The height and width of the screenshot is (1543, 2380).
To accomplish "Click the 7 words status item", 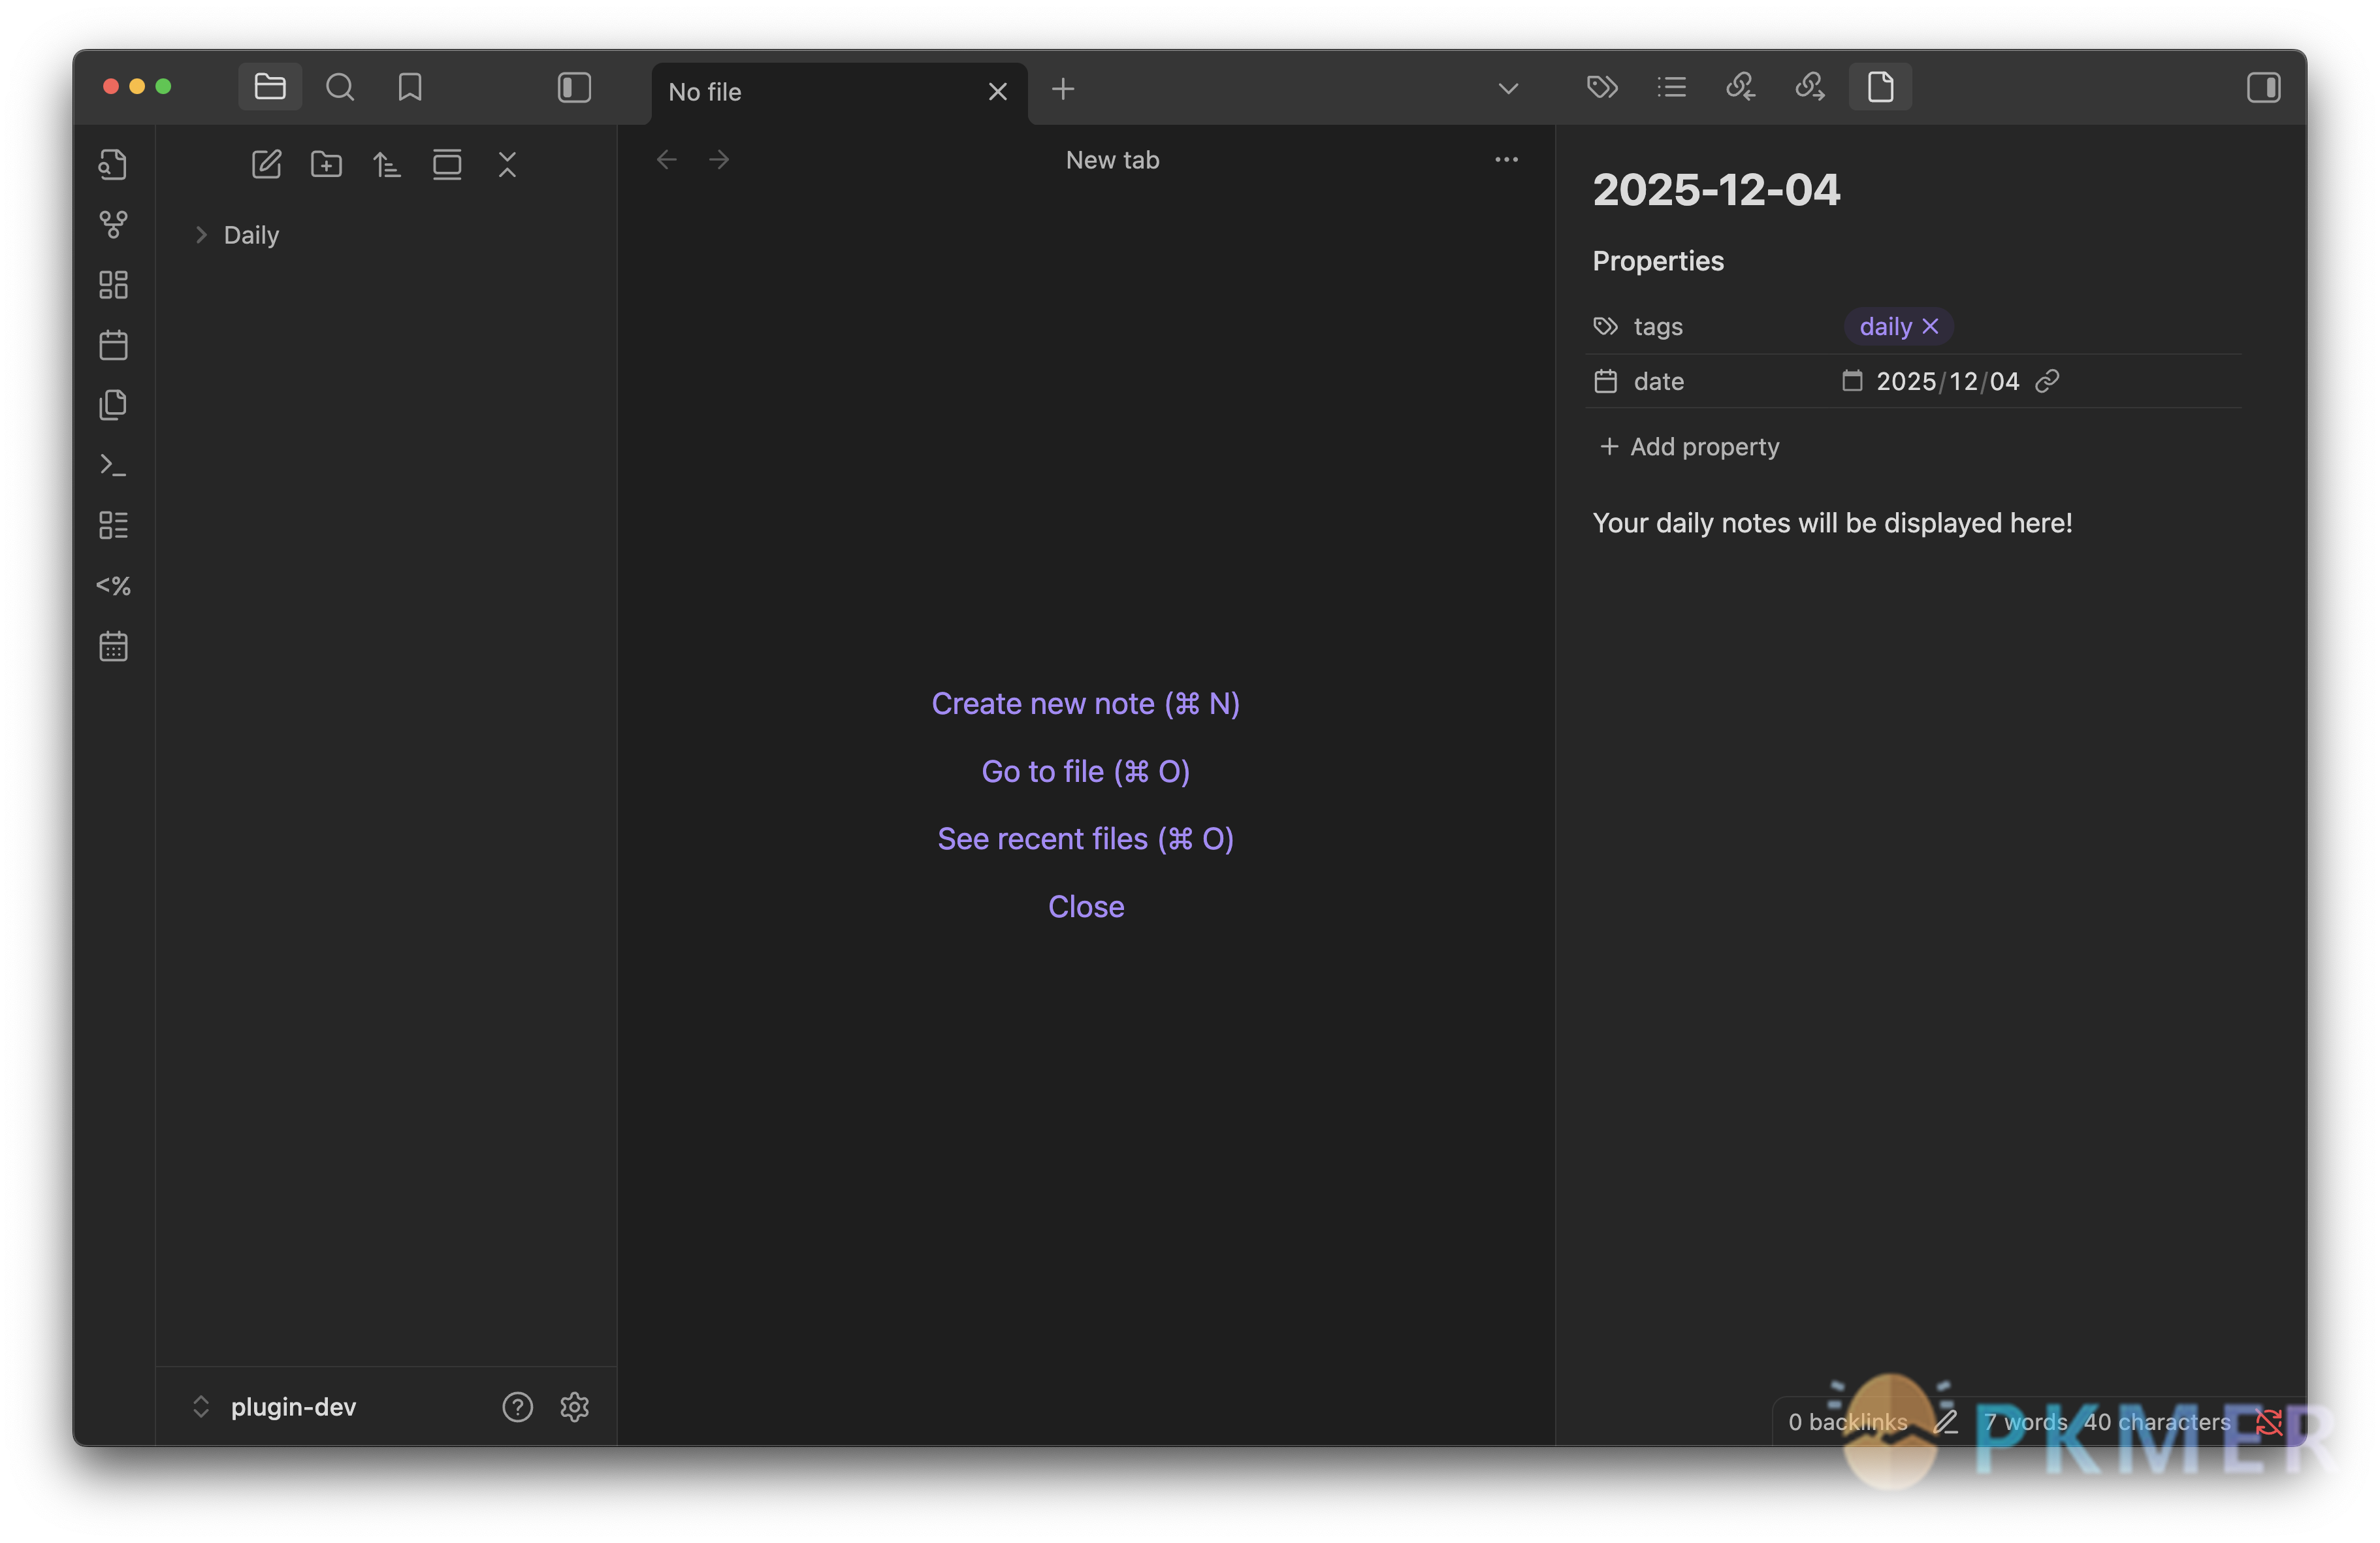I will click(x=2025, y=1422).
